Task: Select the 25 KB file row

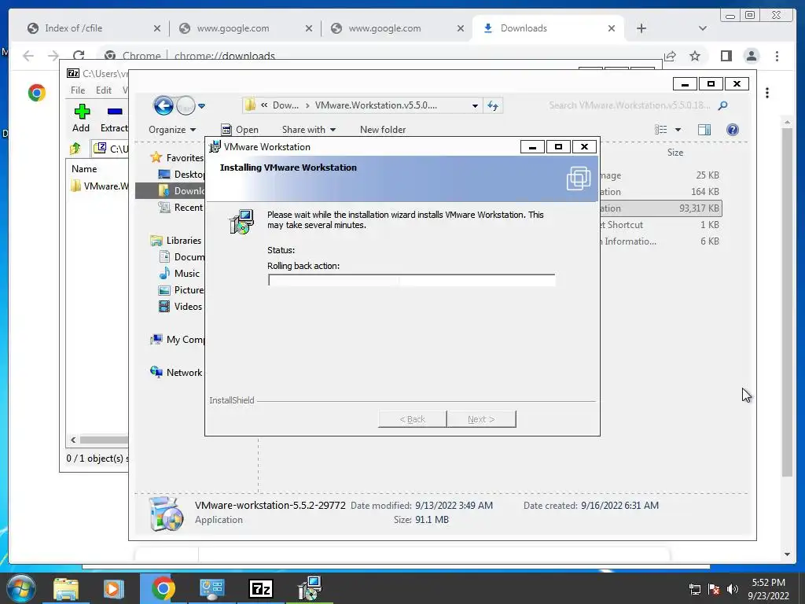Action: [660, 175]
